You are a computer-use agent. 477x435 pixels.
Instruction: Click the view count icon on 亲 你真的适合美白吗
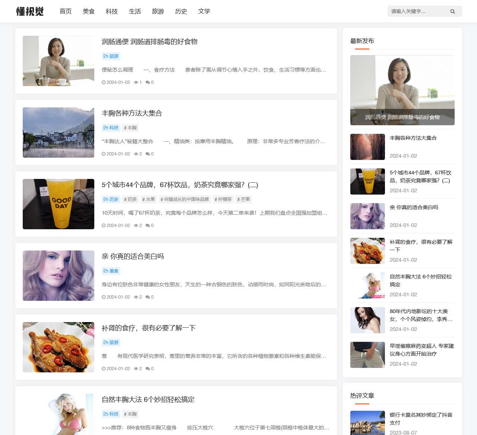coord(136,297)
